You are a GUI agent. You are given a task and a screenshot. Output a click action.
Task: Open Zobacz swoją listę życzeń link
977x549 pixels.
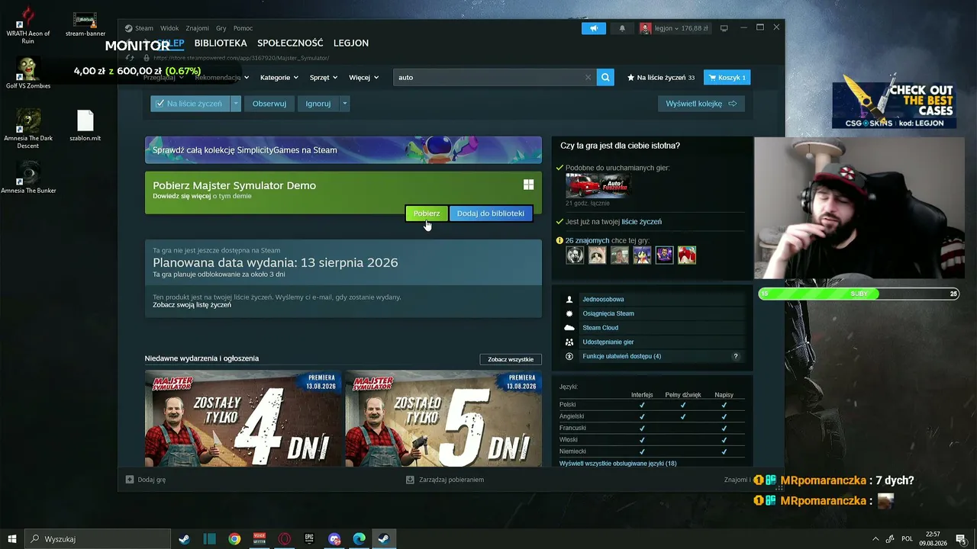(192, 305)
